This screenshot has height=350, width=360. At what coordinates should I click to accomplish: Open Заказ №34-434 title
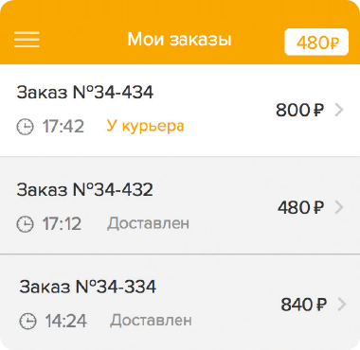pyautogui.click(x=85, y=93)
